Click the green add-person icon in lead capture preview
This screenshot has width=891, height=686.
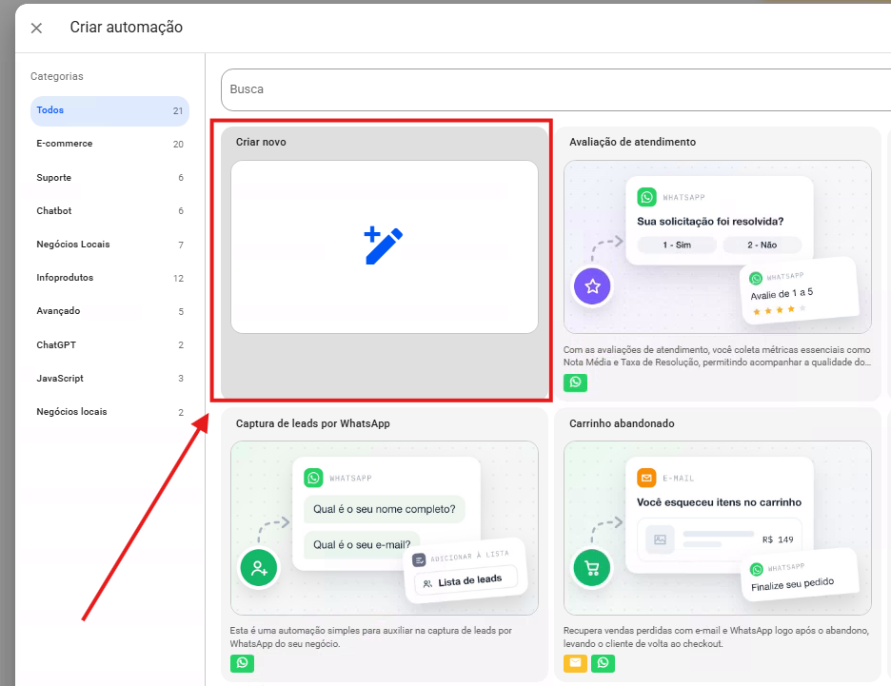[259, 567]
